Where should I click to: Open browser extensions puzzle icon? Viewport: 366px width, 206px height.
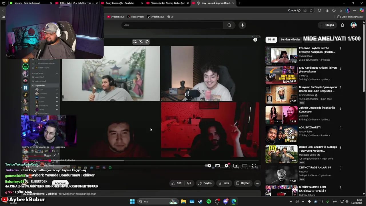coord(319,10)
